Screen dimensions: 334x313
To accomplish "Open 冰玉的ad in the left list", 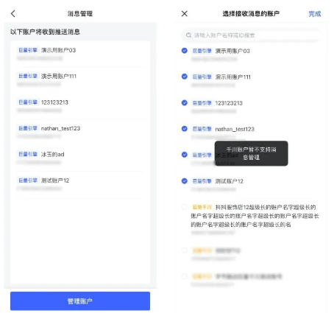I will 80,158.
